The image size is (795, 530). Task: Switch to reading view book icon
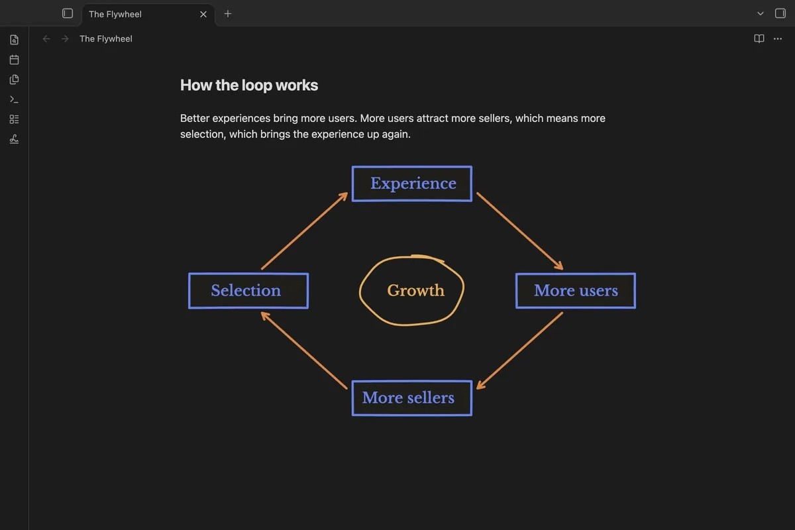coord(759,38)
